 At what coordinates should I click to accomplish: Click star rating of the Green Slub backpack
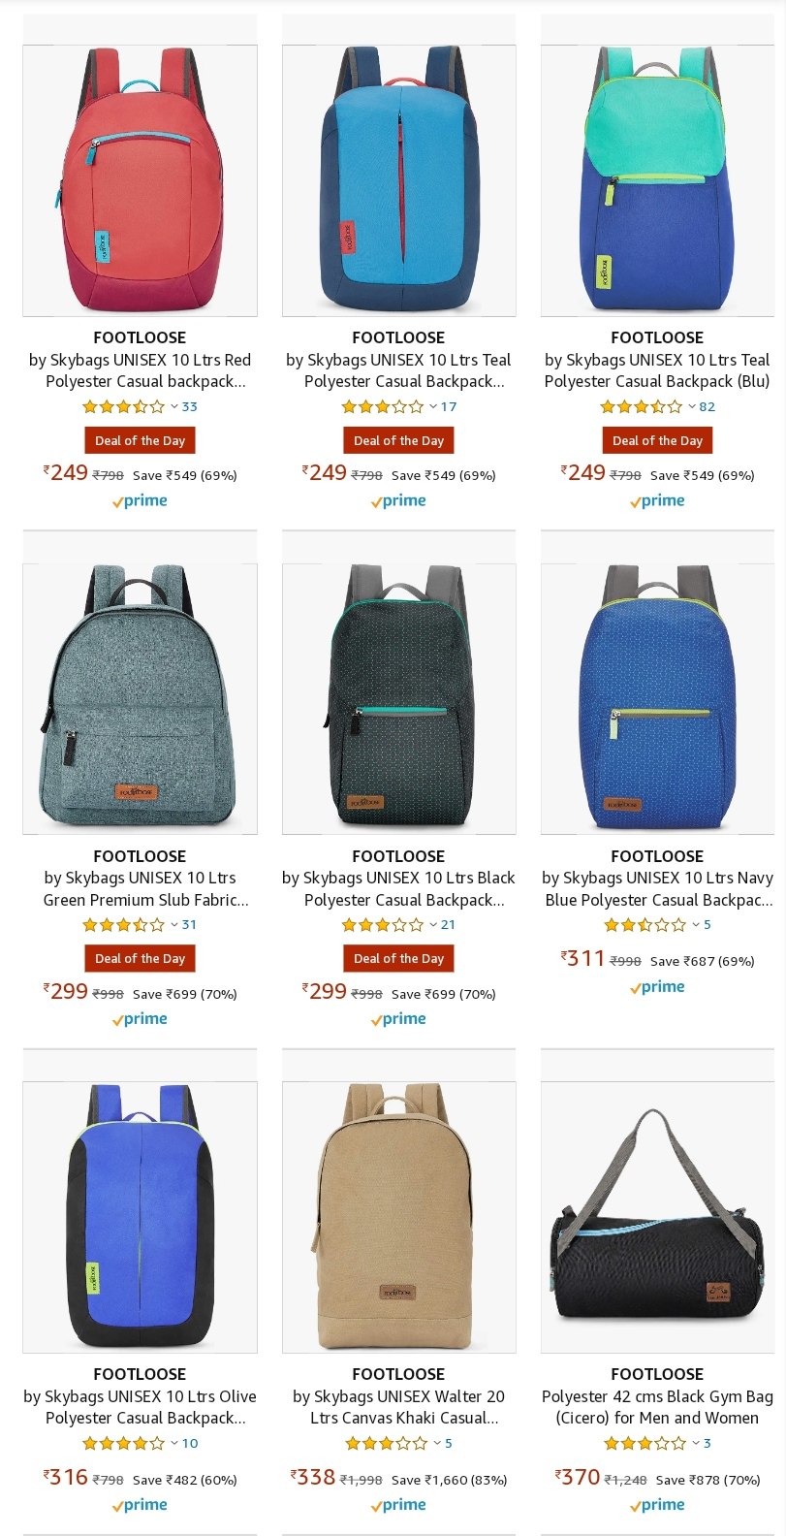coord(124,925)
